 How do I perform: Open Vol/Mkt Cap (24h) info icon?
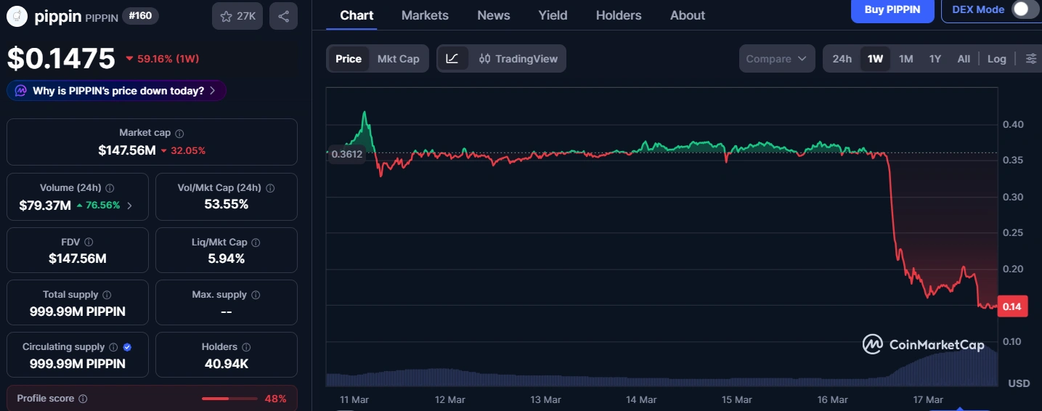pos(270,187)
